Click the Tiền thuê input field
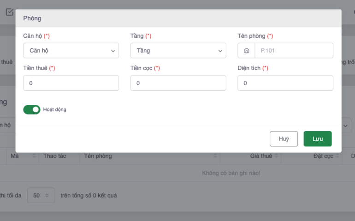 point(71,83)
